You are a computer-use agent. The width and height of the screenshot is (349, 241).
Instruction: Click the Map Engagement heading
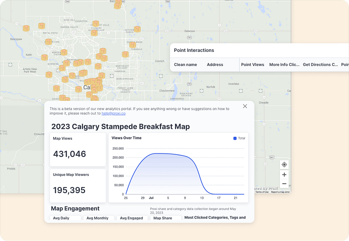pos(75,208)
